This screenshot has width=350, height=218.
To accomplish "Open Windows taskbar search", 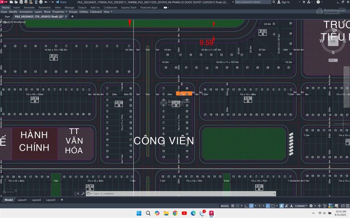I will coord(148,213).
